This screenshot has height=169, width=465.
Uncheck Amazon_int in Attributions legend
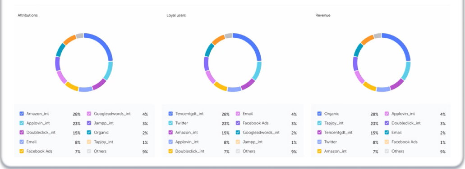pos(22,114)
